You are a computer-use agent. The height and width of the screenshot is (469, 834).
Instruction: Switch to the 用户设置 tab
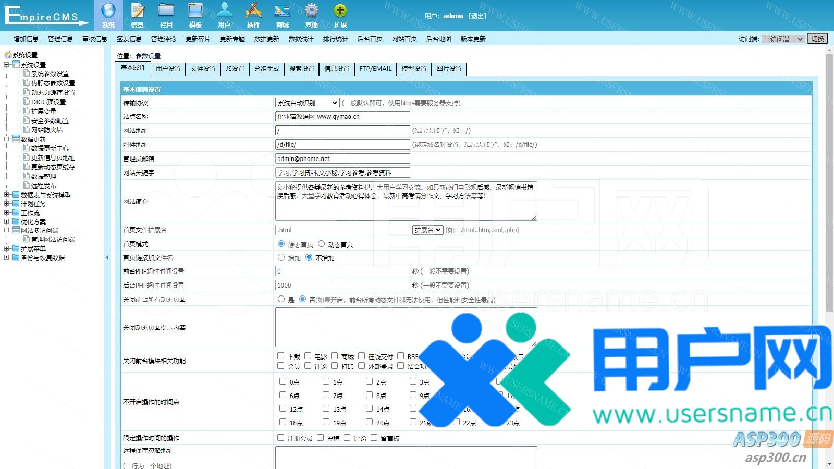[168, 69]
